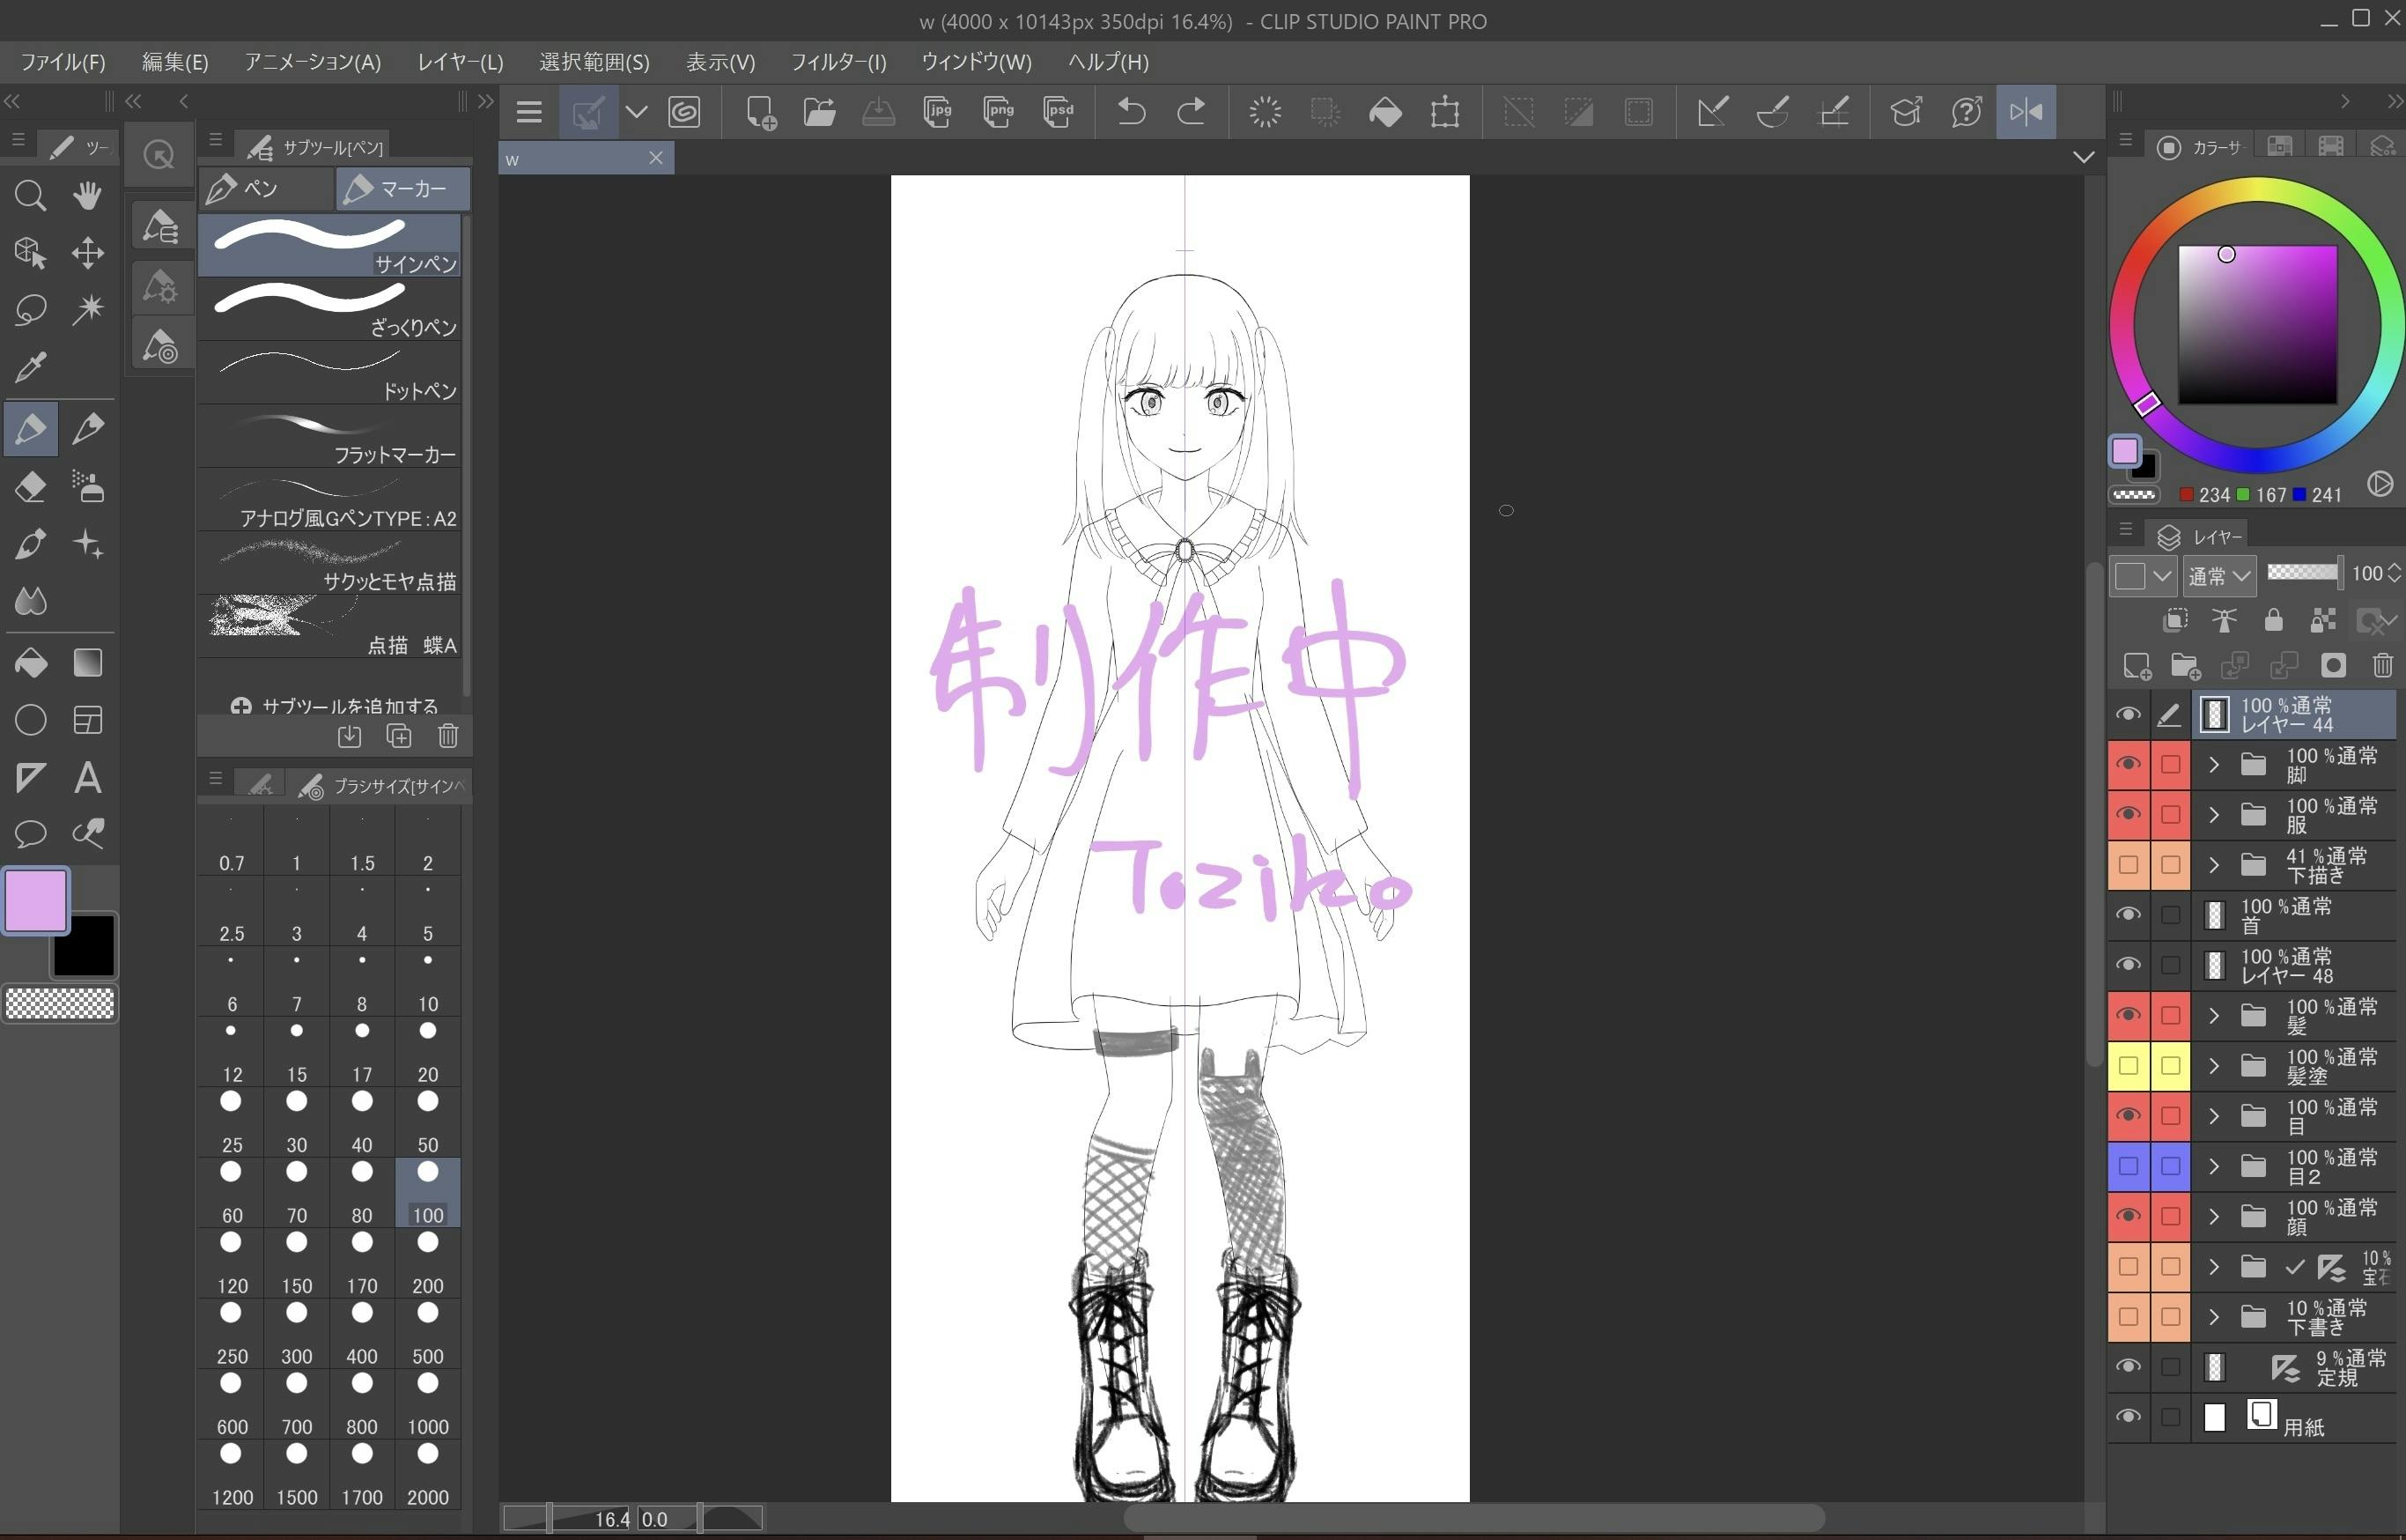Expand the 髪 layer folder
Image resolution: width=2406 pixels, height=1540 pixels.
tap(2214, 1016)
